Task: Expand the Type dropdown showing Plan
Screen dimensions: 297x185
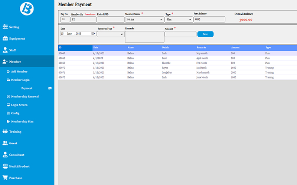Action: coord(179,20)
